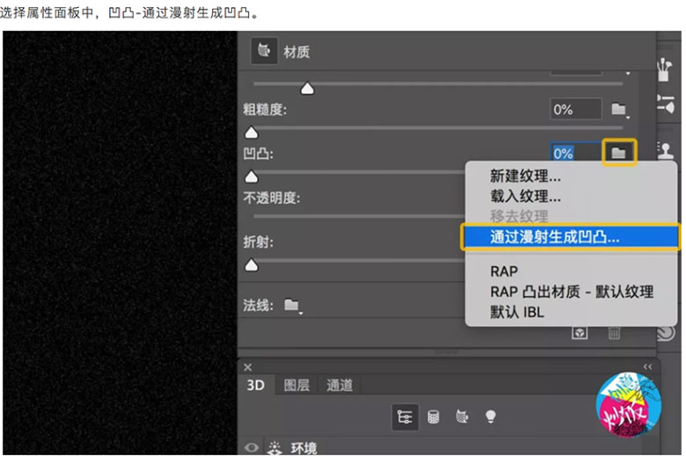
Task: Choose 新建纹理... from the menu
Action: (572, 177)
